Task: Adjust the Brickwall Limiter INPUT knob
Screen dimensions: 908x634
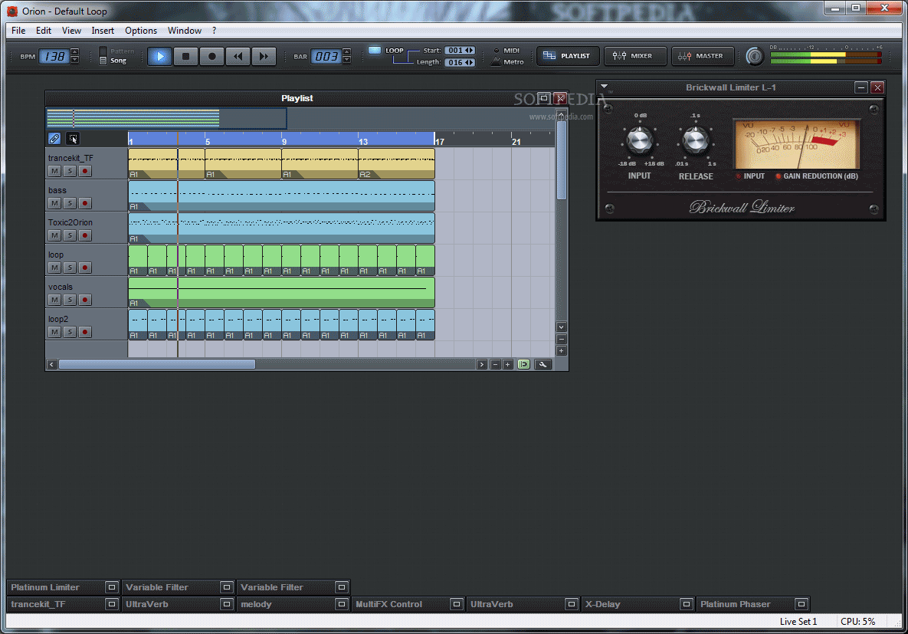Action: point(639,140)
